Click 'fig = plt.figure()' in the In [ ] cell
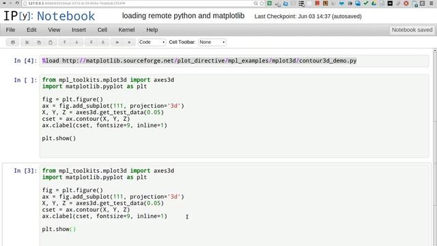Viewport: 437px width, 246px height. 72,99
